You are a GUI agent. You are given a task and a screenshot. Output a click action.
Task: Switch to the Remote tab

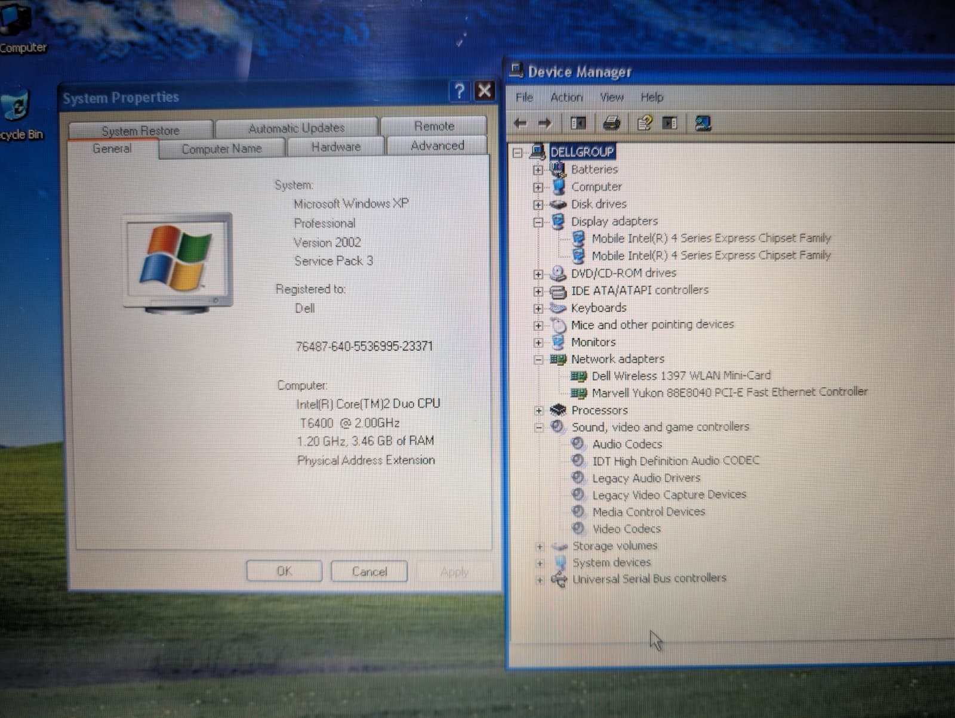434,126
